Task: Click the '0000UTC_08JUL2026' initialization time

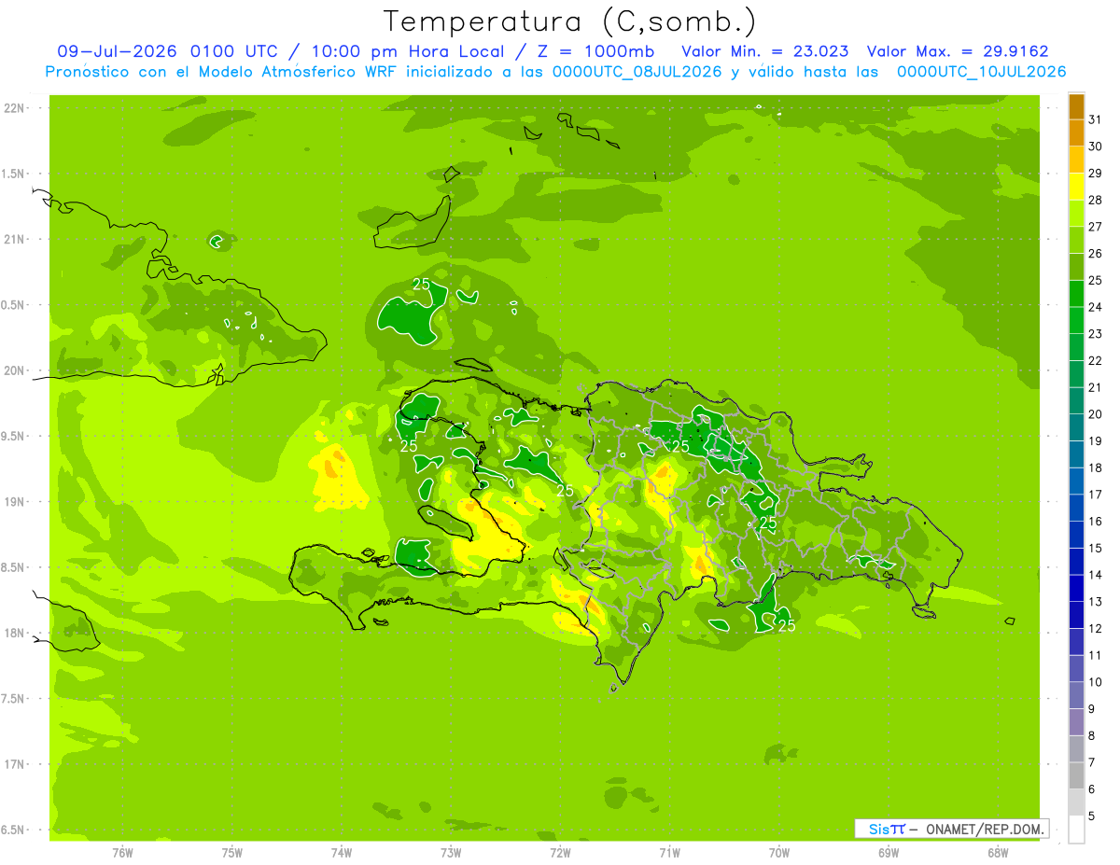Action: [639, 71]
